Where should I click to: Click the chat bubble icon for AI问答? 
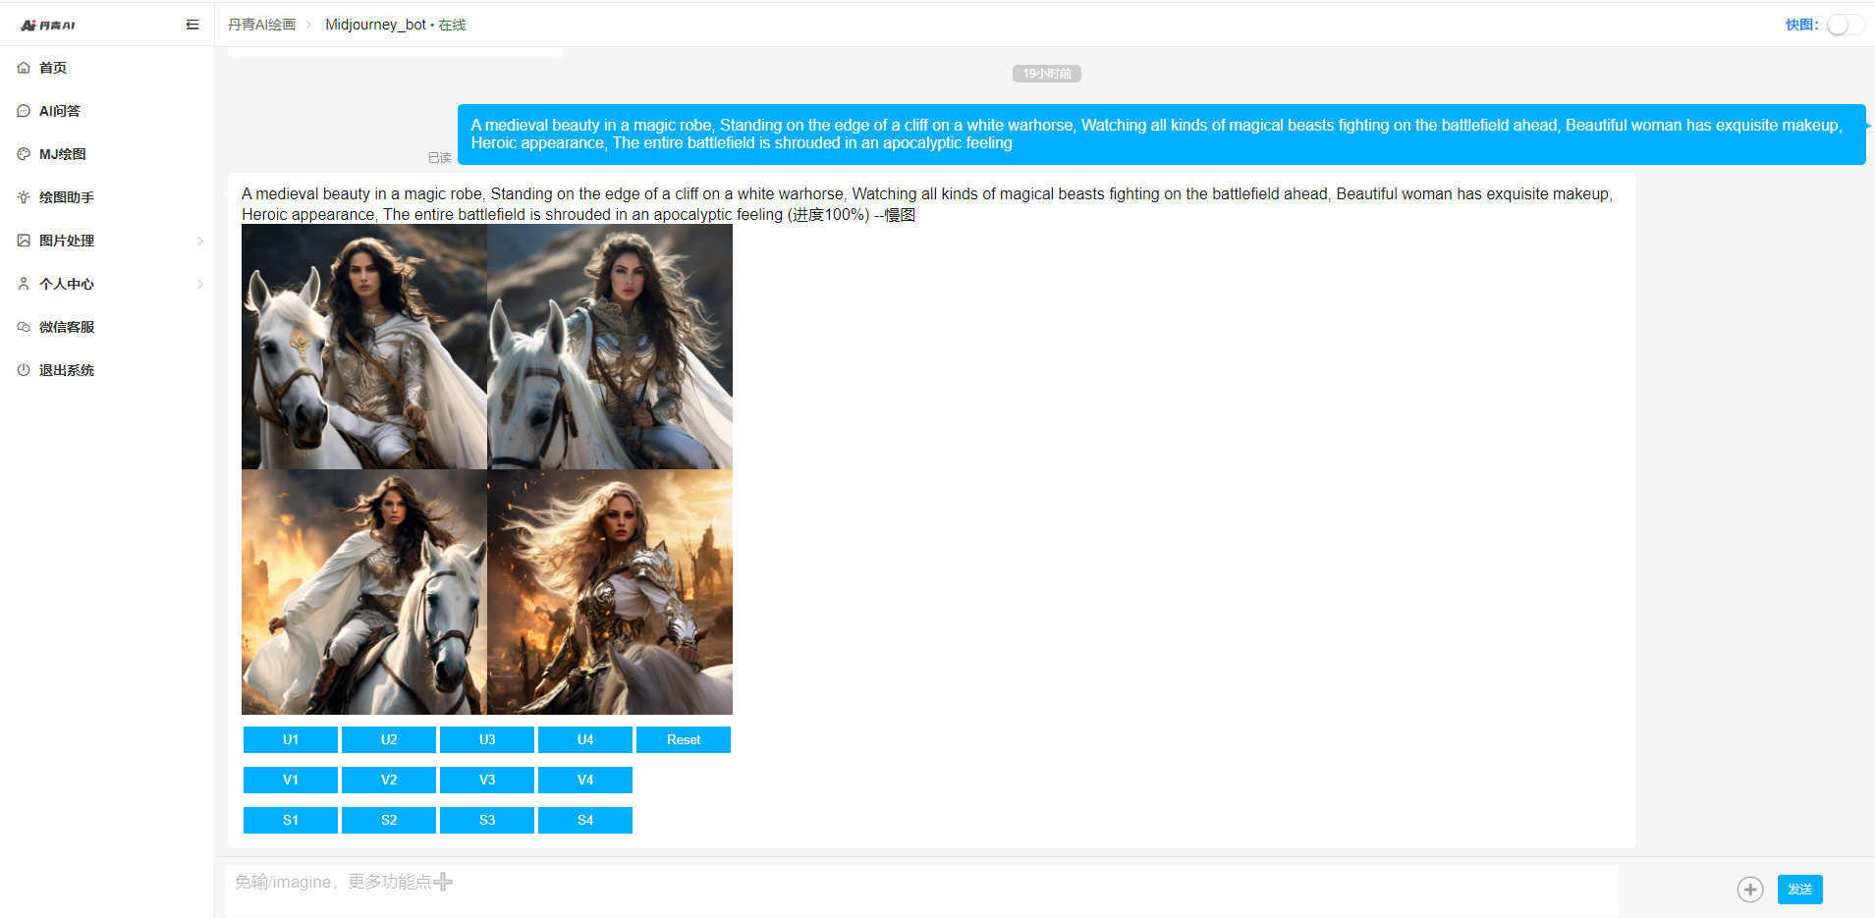pyautogui.click(x=24, y=111)
